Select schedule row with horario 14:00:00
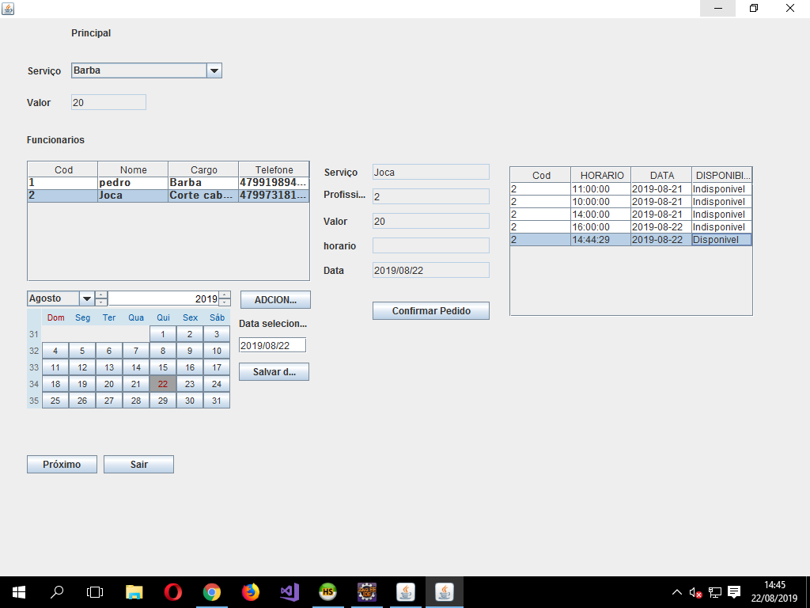 point(630,215)
